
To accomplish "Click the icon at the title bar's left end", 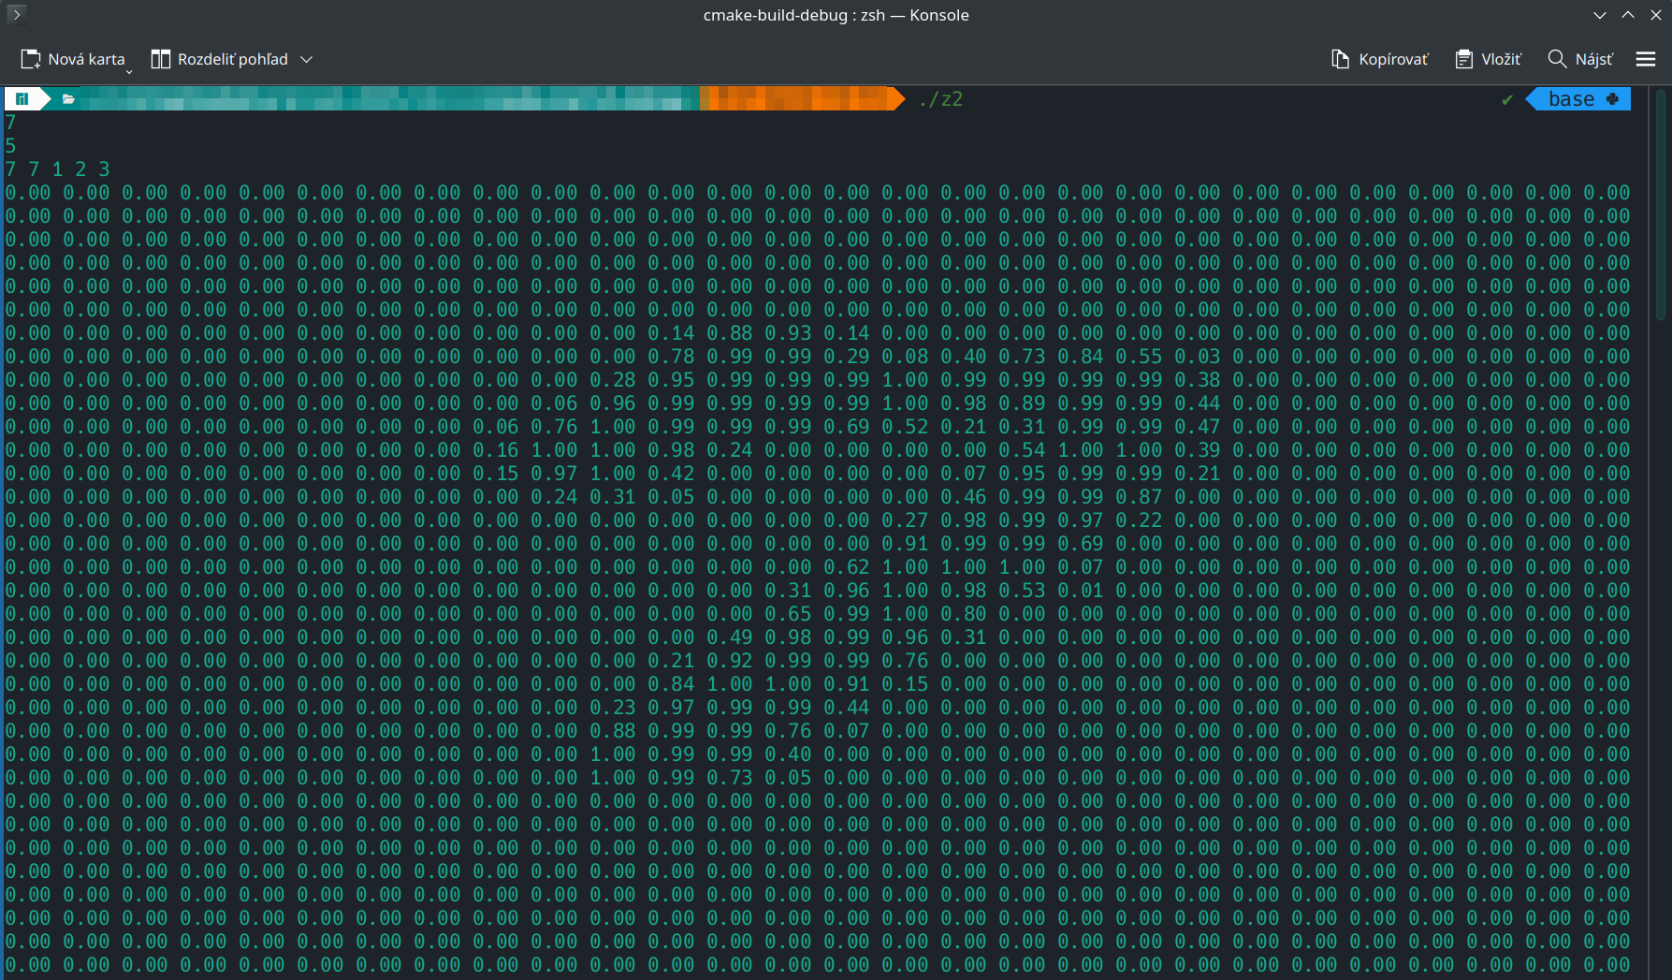I will click(x=16, y=14).
